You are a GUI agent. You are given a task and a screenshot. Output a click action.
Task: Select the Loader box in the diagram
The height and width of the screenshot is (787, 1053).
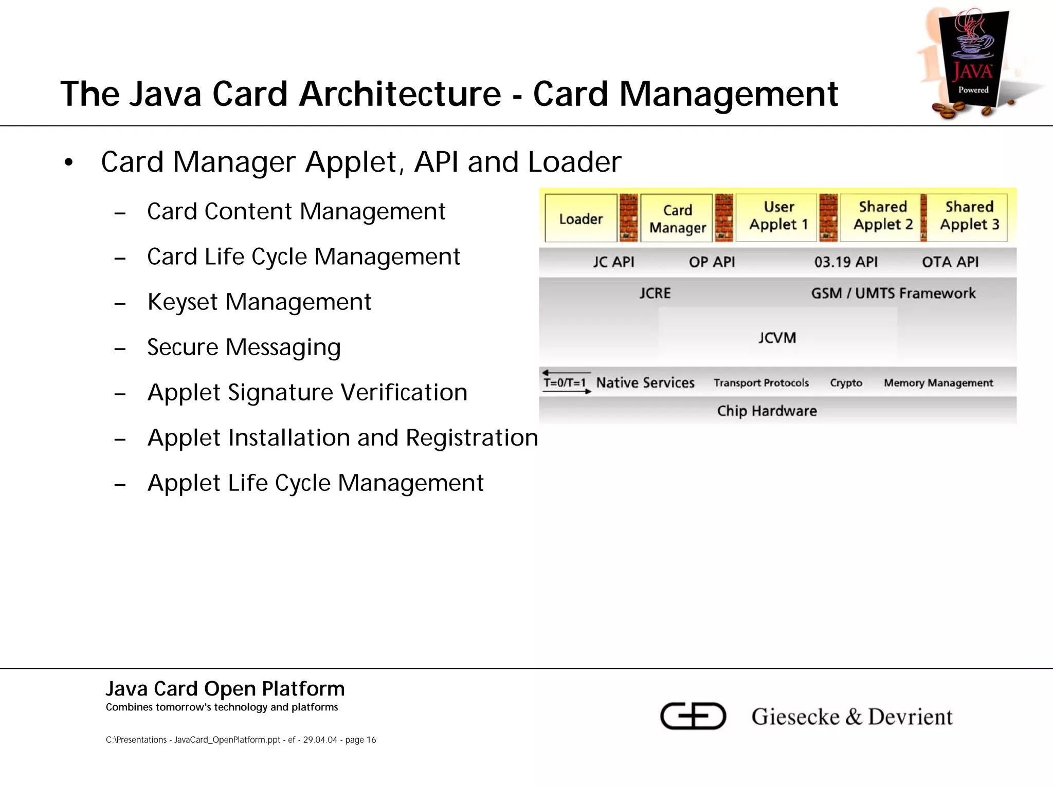(x=581, y=218)
